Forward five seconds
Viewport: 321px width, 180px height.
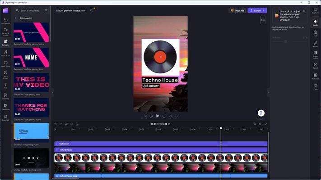point(164,116)
